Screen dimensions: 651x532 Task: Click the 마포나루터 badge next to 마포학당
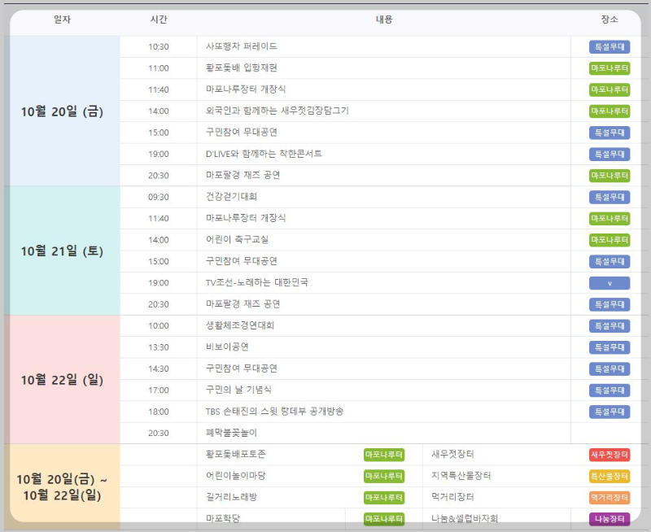(x=382, y=519)
